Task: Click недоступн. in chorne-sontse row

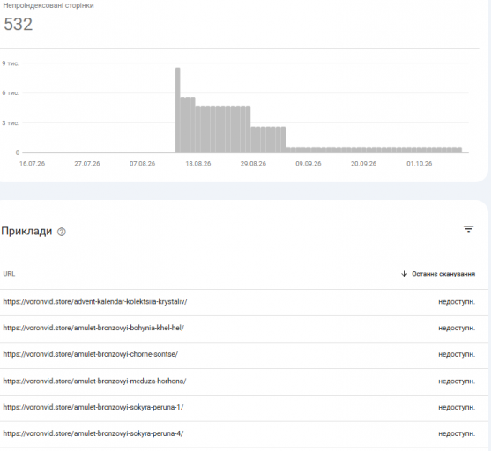Action: pos(457,355)
